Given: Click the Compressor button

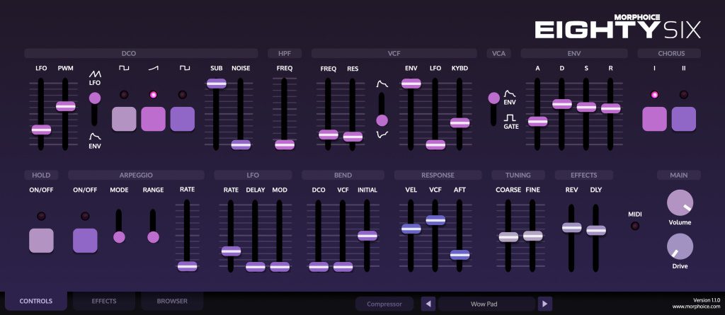Looking at the screenshot, I should (384, 304).
